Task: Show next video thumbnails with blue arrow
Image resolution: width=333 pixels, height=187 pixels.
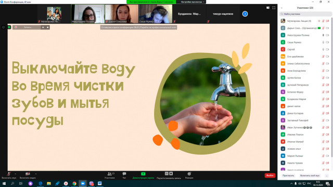Action: point(245,14)
